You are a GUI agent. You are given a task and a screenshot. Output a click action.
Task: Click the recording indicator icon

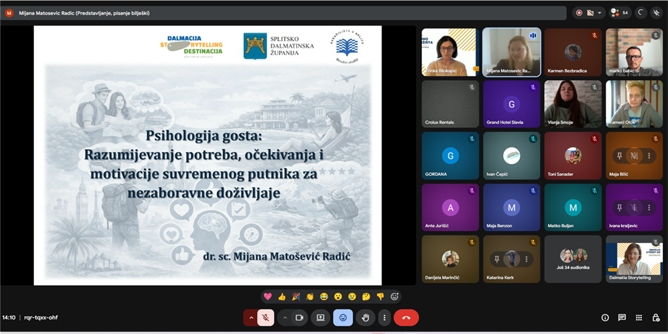click(579, 13)
